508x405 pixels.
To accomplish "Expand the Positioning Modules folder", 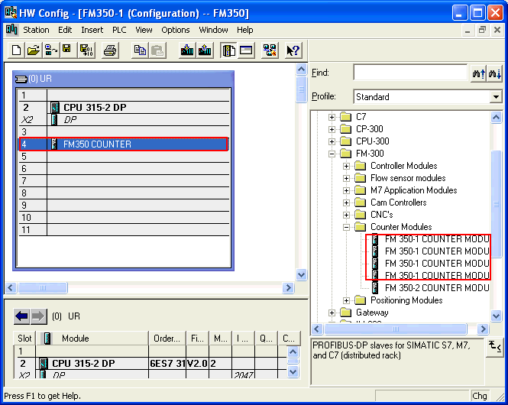I will [x=347, y=300].
